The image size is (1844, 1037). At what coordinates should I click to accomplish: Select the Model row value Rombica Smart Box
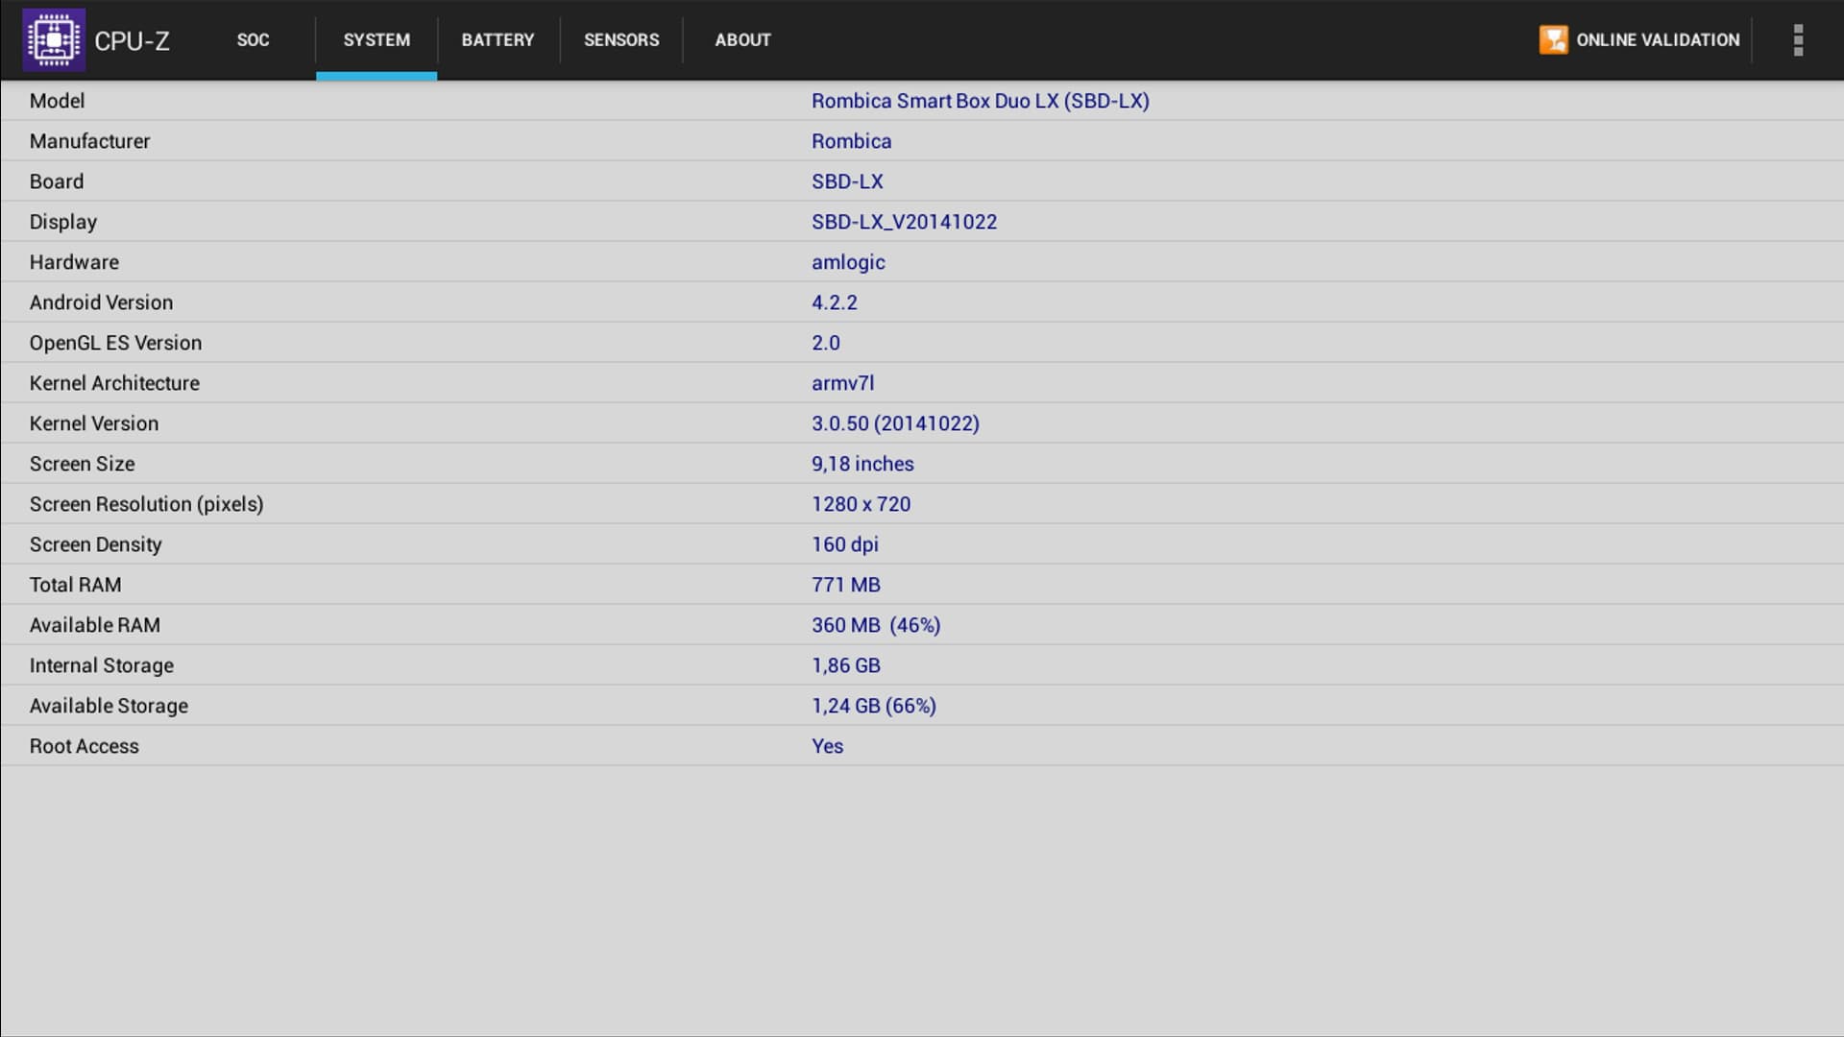click(980, 101)
